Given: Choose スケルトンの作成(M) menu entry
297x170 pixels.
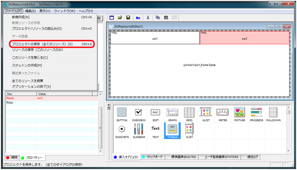Looking at the screenshot, I should (x=50, y=65).
